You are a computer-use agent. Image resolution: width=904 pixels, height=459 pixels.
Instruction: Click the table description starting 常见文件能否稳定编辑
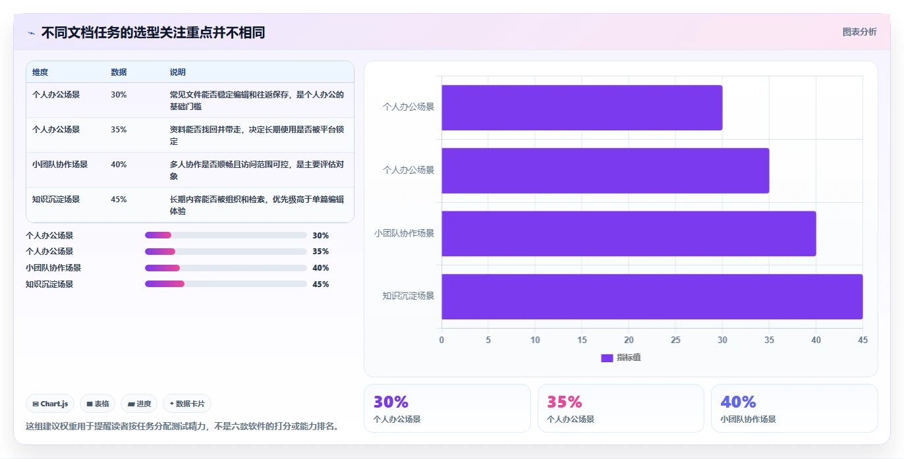pos(257,100)
